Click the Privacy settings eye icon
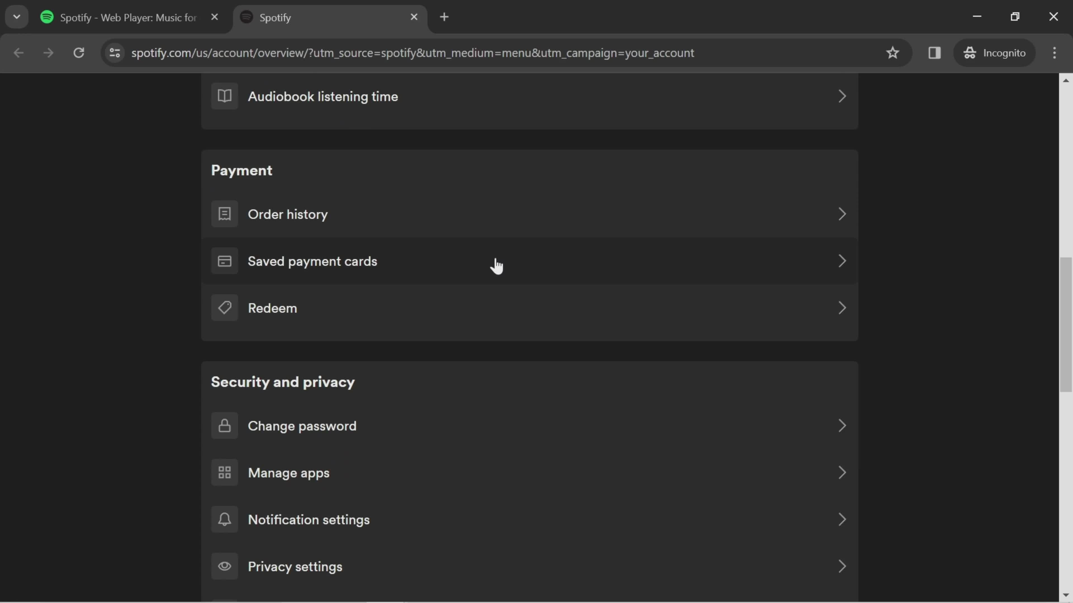Image resolution: width=1073 pixels, height=603 pixels. (224, 566)
